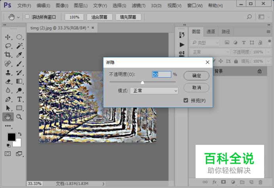Select the Elliptical Marquee tool

[x=19, y=37]
